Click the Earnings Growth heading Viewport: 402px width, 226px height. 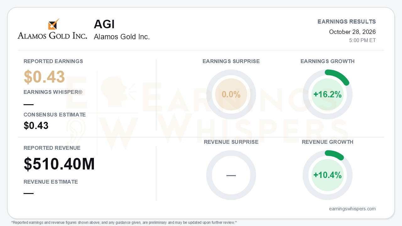pyautogui.click(x=328, y=61)
